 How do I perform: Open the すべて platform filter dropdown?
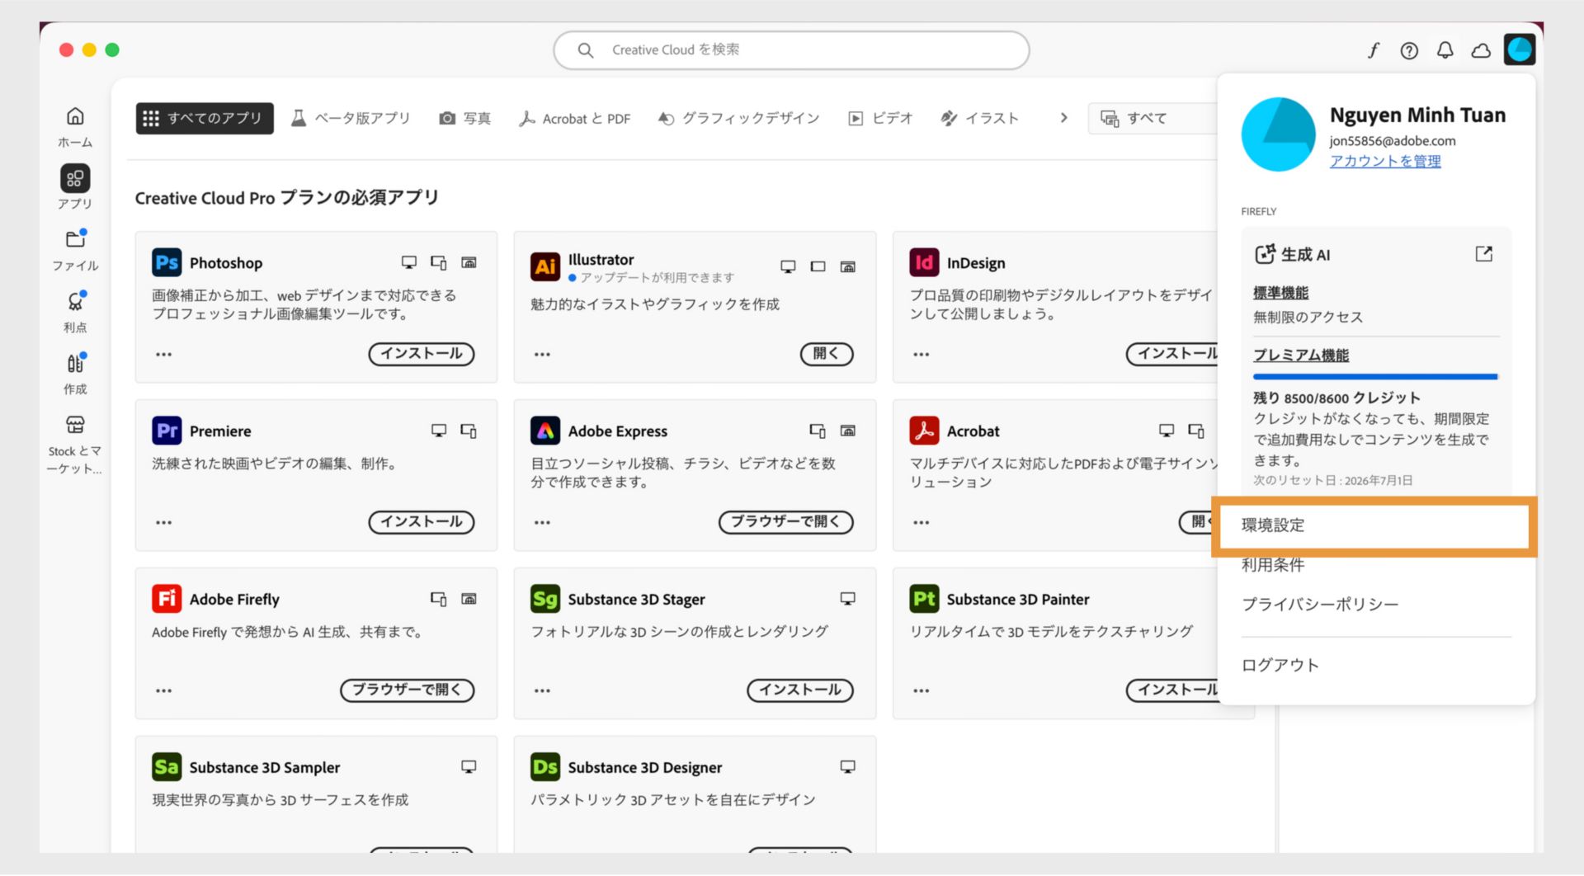coord(1153,118)
